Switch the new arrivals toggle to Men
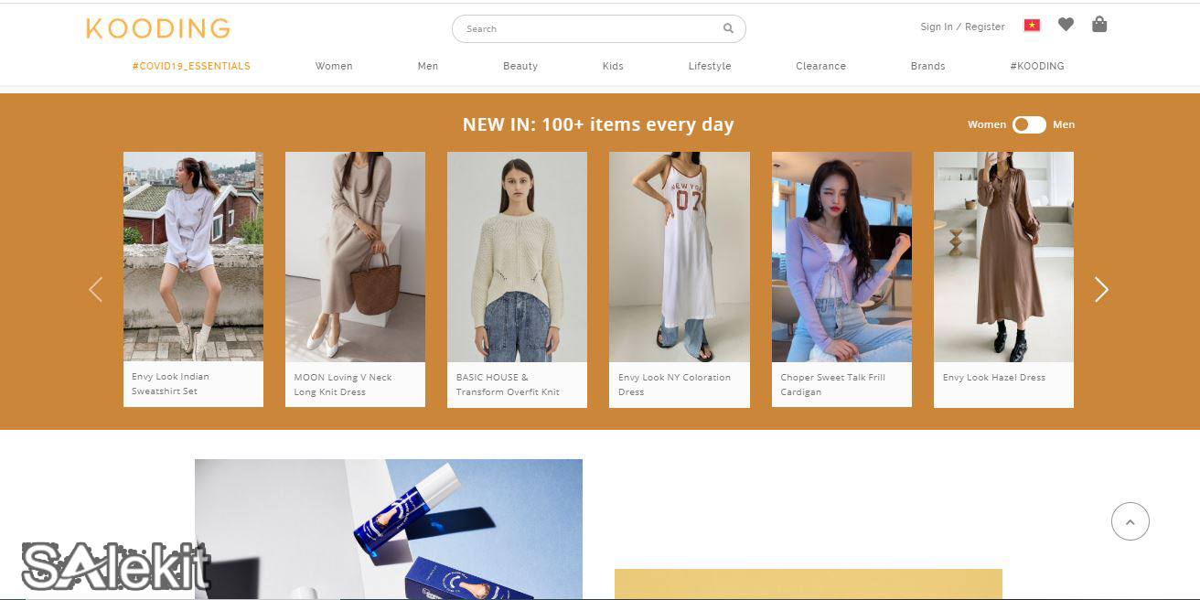Image resolution: width=1200 pixels, height=600 pixels. 1064,124
